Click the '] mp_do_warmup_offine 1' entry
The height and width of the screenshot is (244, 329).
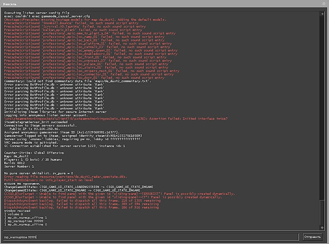point(25,217)
